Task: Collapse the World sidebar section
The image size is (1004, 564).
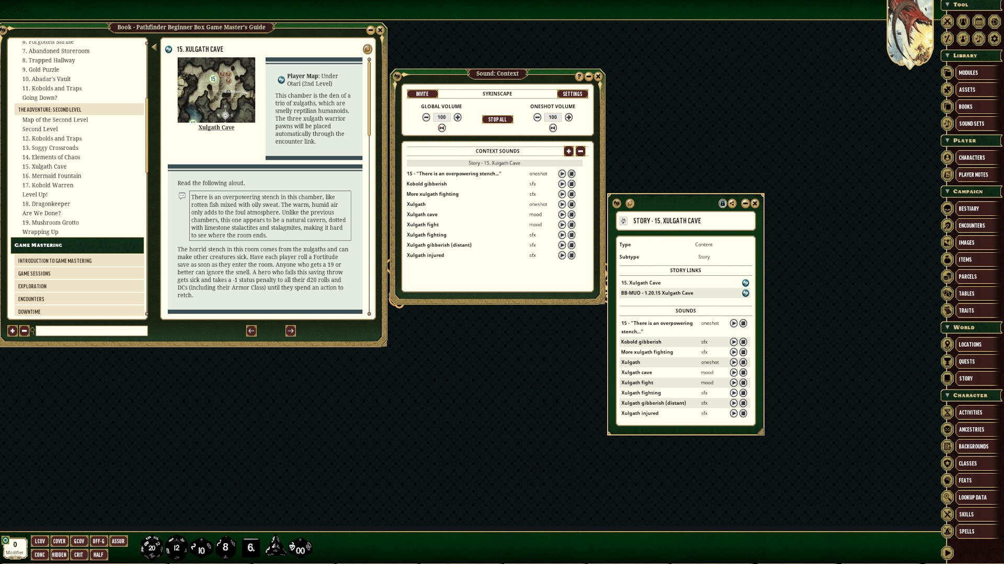Action: point(949,327)
